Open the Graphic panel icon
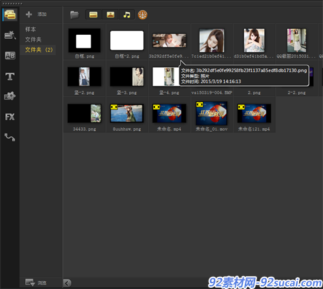This screenshot has height=289, width=323. (x=10, y=96)
